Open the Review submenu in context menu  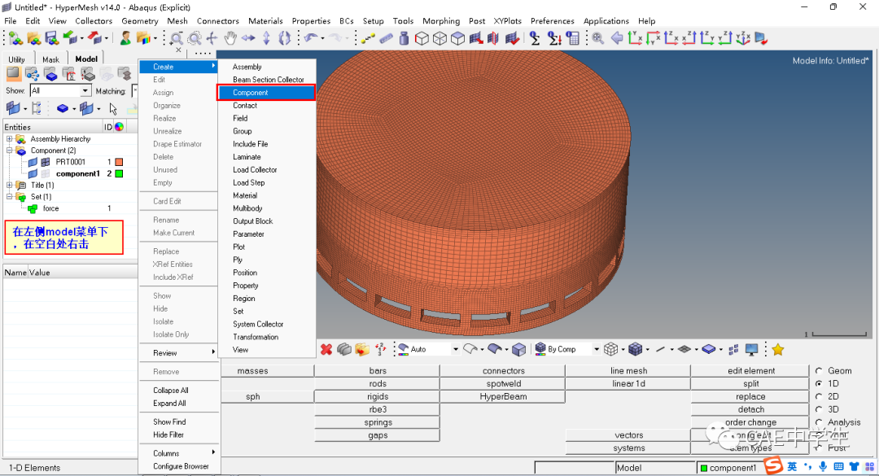179,352
